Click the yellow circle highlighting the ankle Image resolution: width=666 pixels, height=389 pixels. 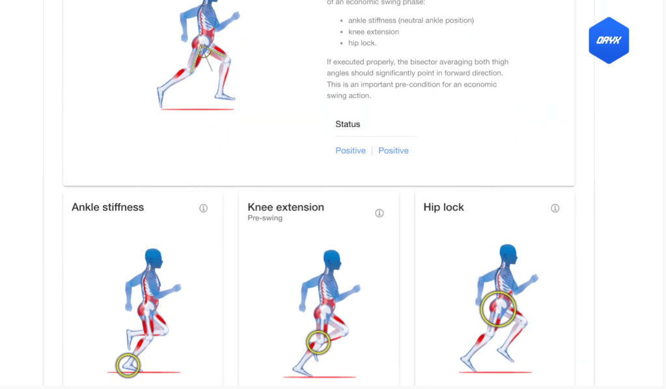128,365
